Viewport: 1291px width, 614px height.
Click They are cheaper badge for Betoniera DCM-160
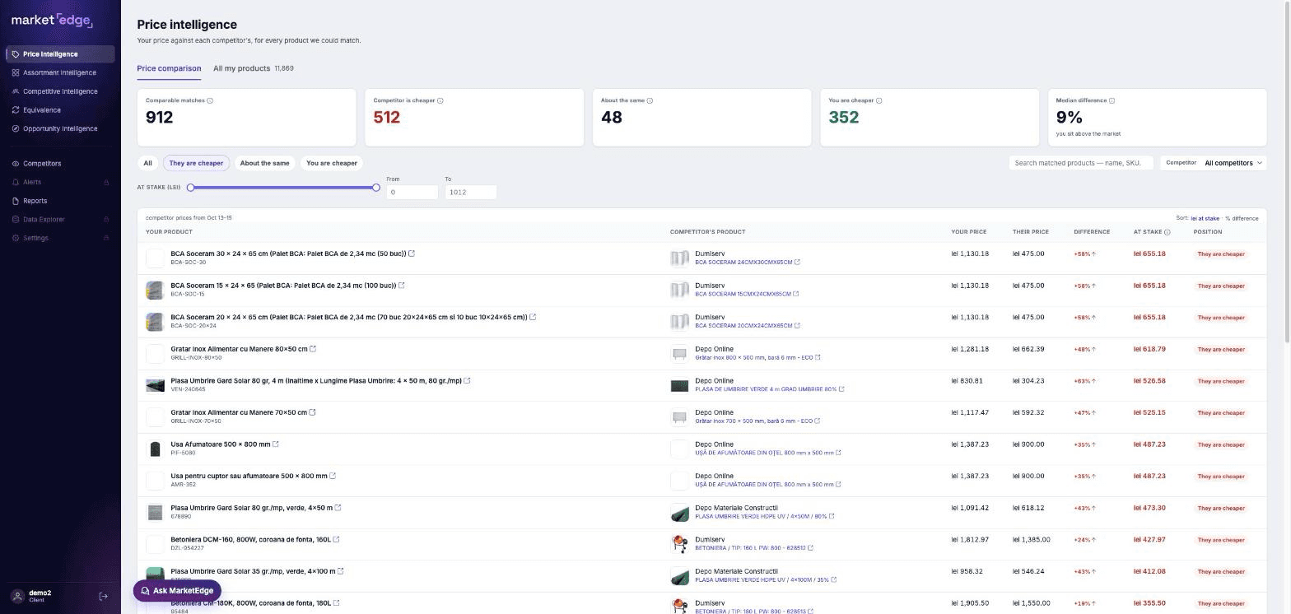pyautogui.click(x=1221, y=540)
